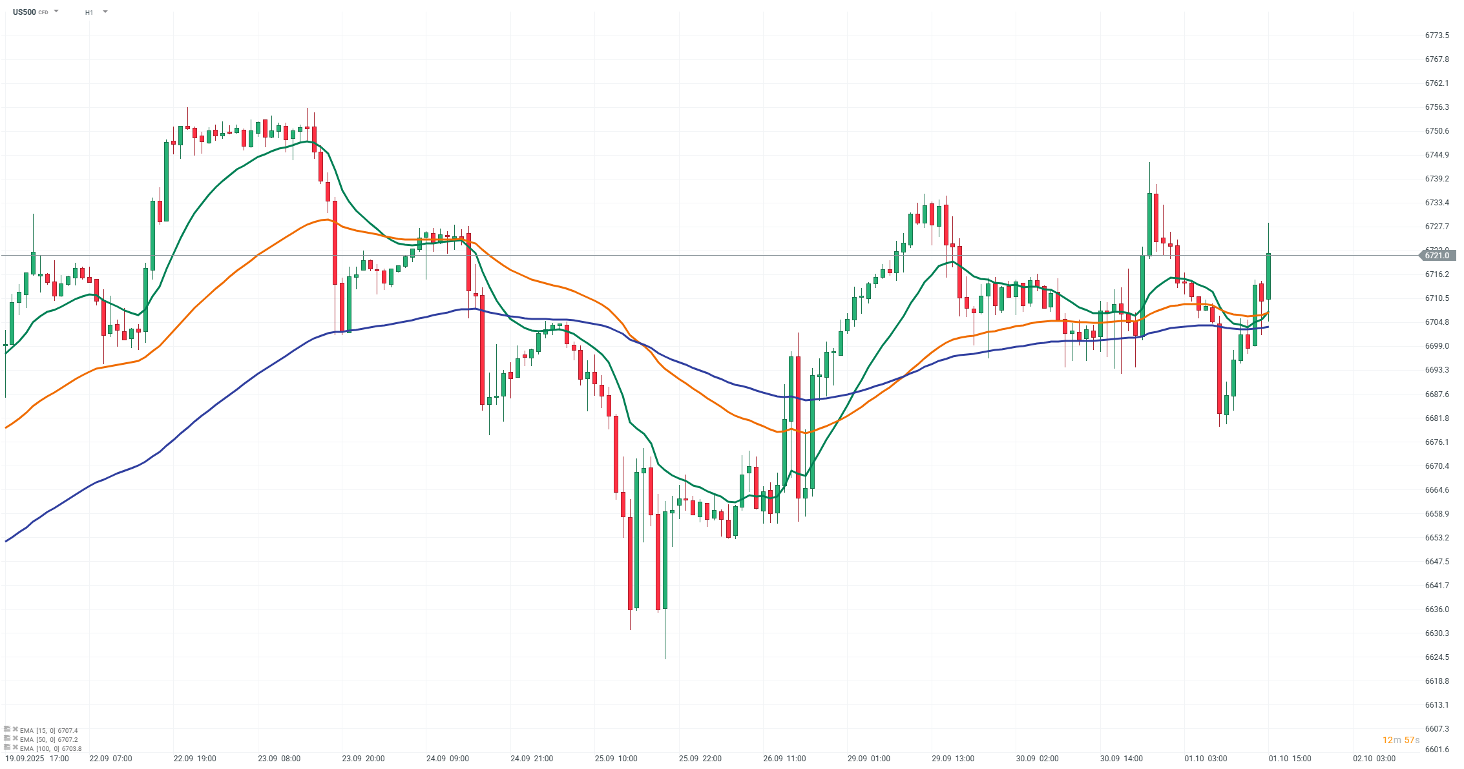This screenshot has width=1464, height=769.
Task: Click the 02.10 03:00 time axis label
Action: [x=1374, y=759]
